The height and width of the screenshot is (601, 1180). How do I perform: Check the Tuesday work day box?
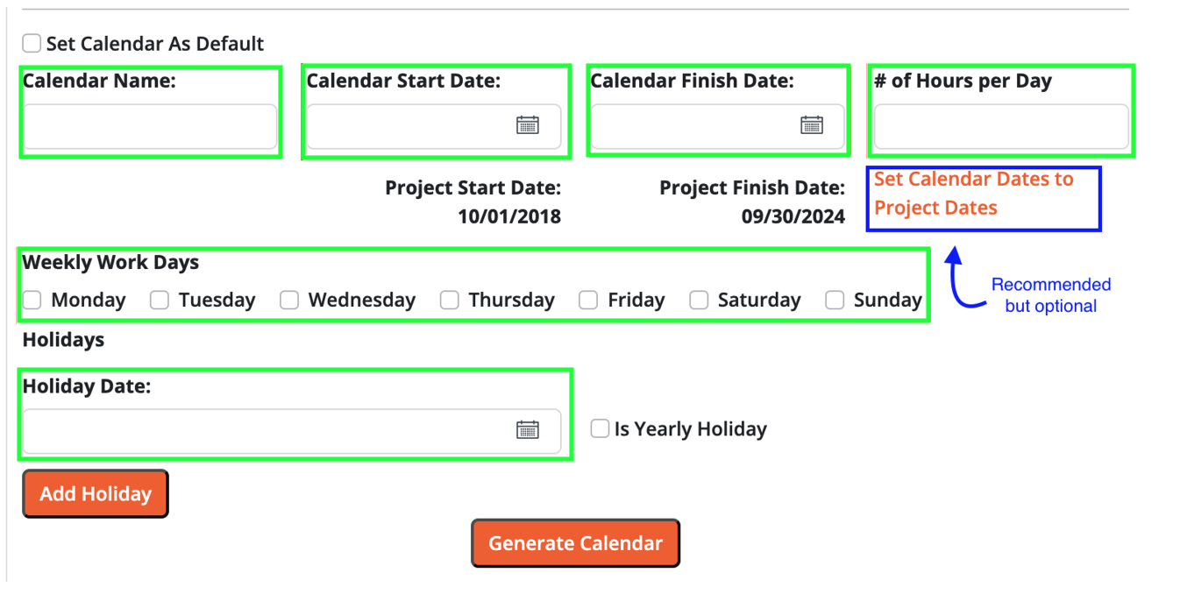click(x=159, y=300)
